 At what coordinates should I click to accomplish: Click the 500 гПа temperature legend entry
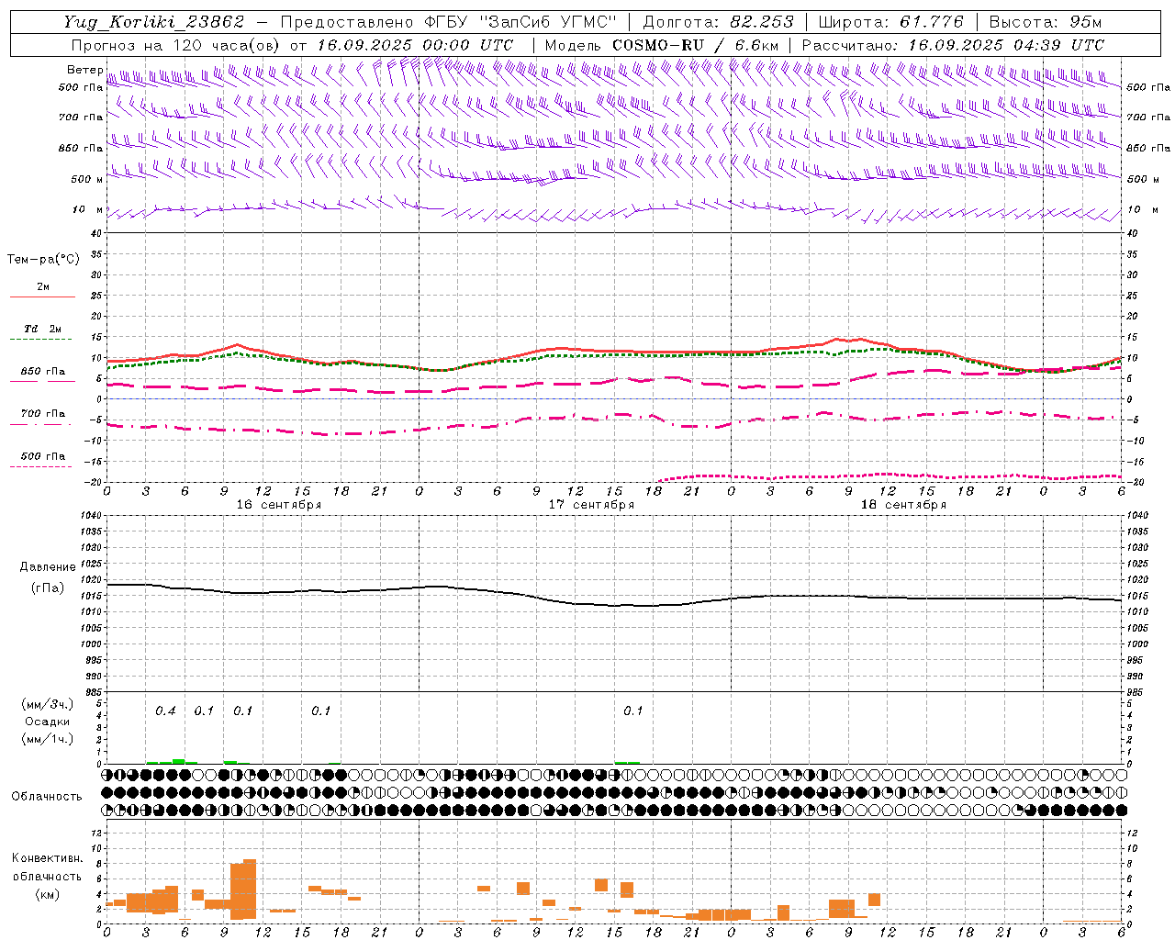(43, 456)
